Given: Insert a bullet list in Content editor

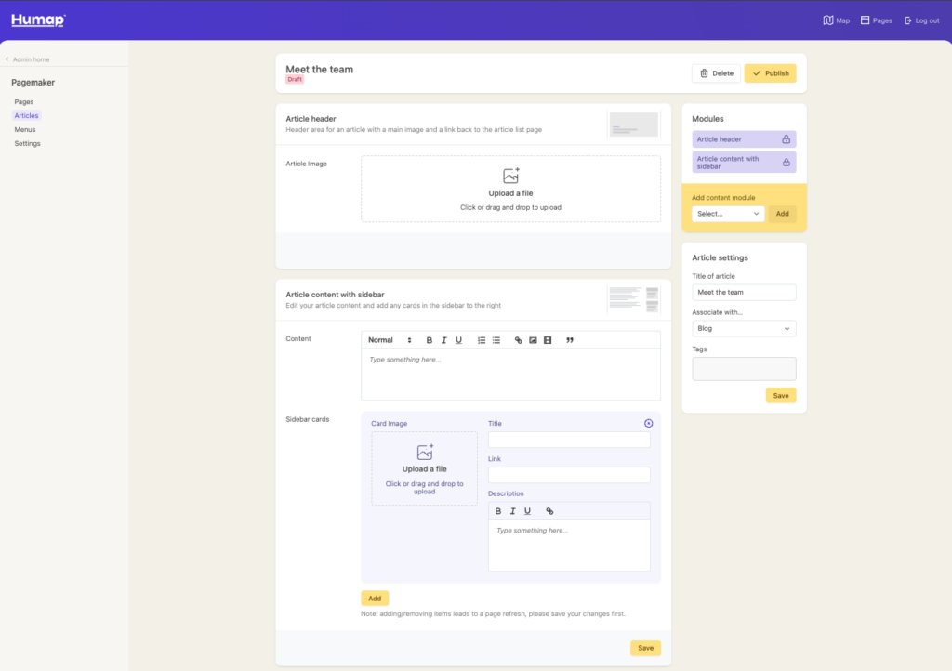Looking at the screenshot, I should [x=496, y=340].
